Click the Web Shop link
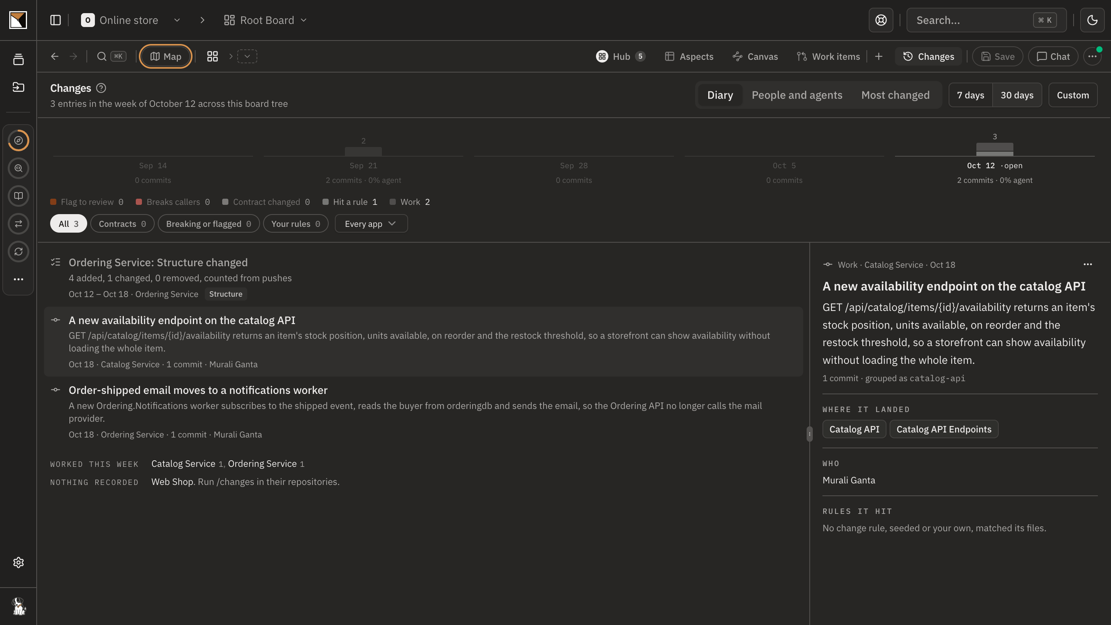Image resolution: width=1111 pixels, height=625 pixels. [x=172, y=482]
